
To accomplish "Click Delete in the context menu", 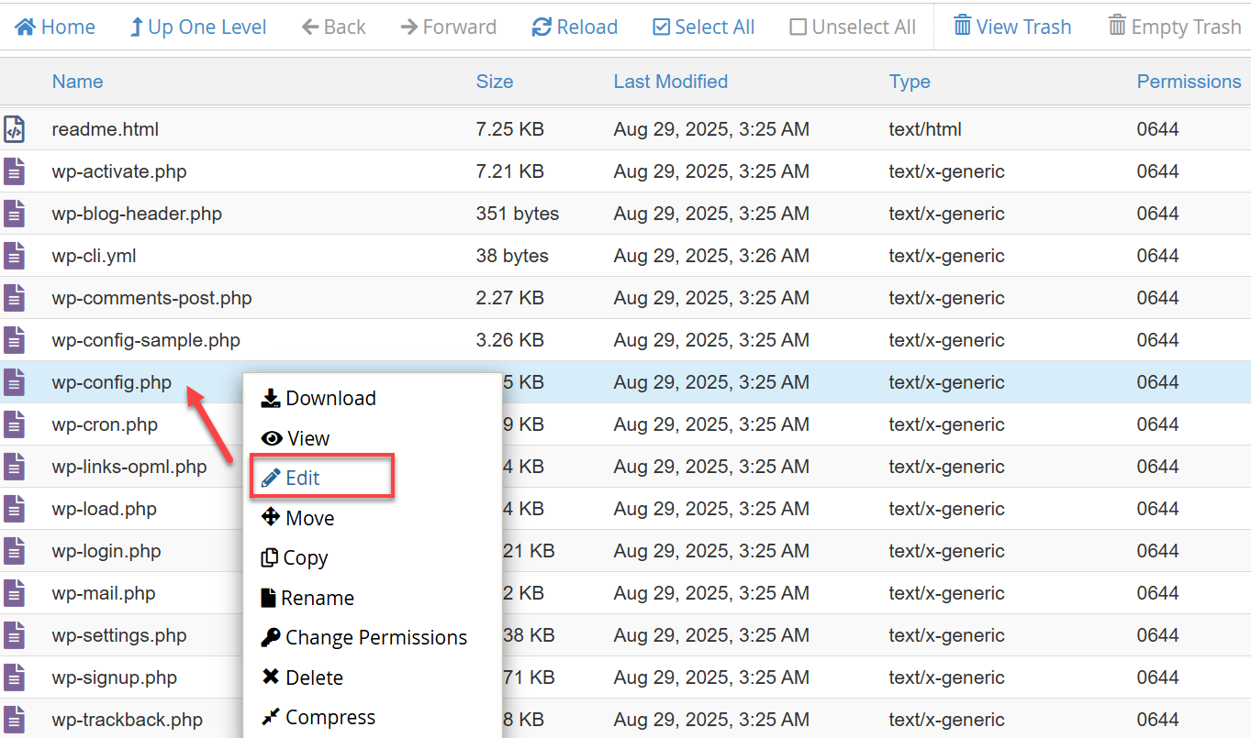I will click(302, 677).
